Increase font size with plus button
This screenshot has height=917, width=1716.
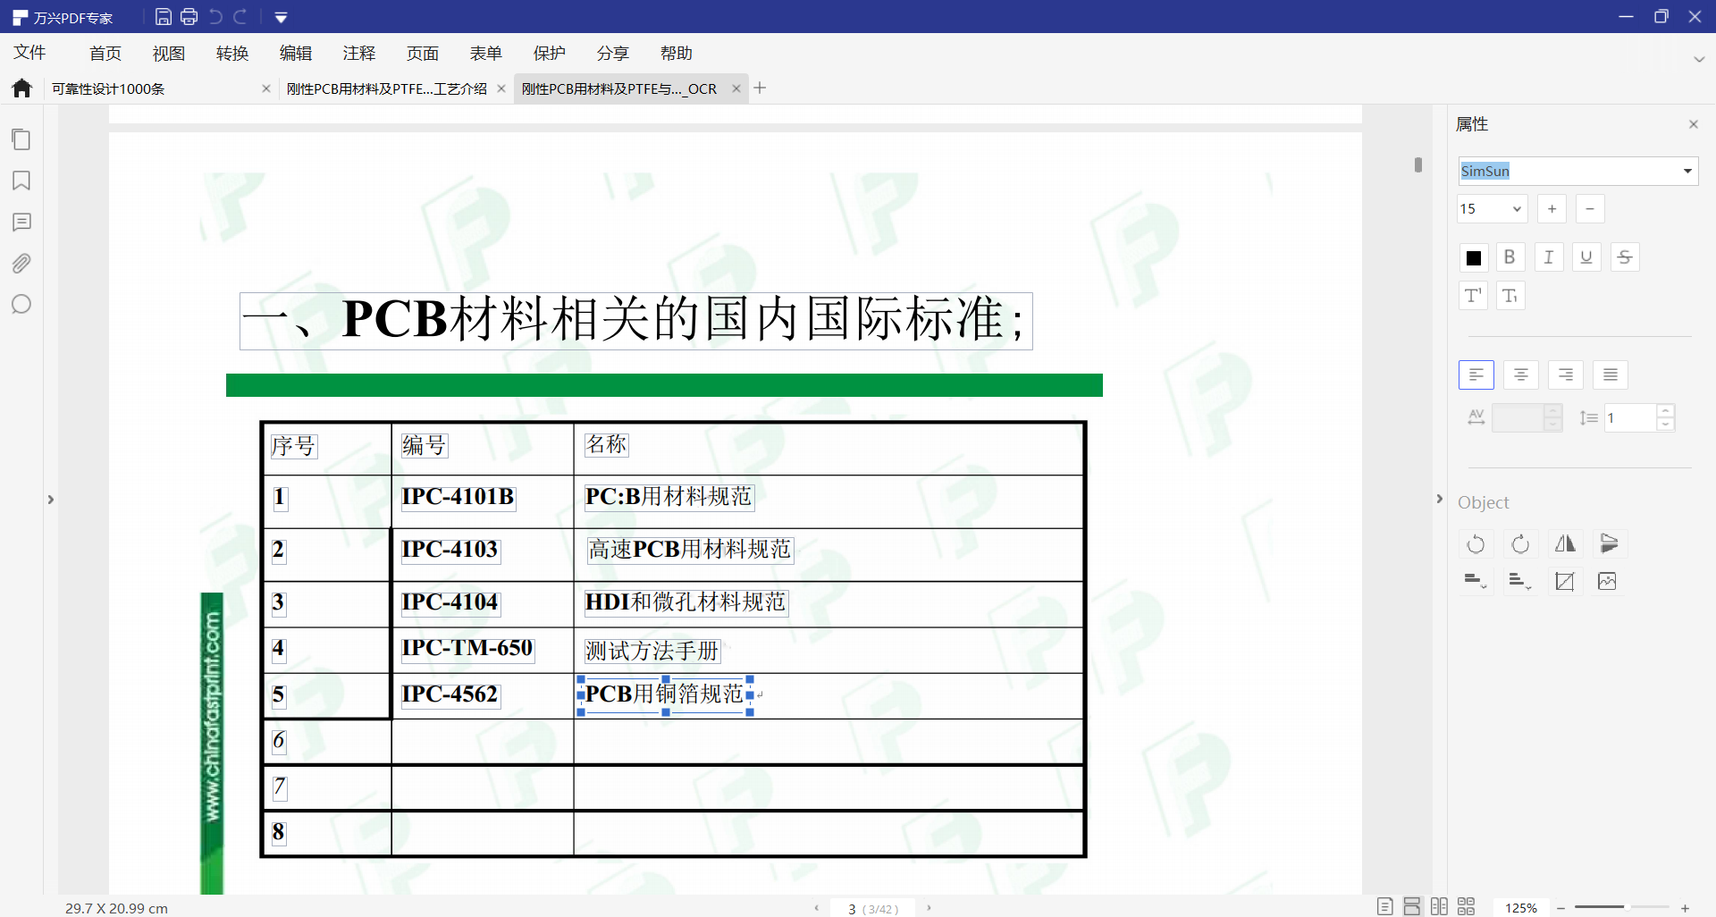click(1552, 208)
